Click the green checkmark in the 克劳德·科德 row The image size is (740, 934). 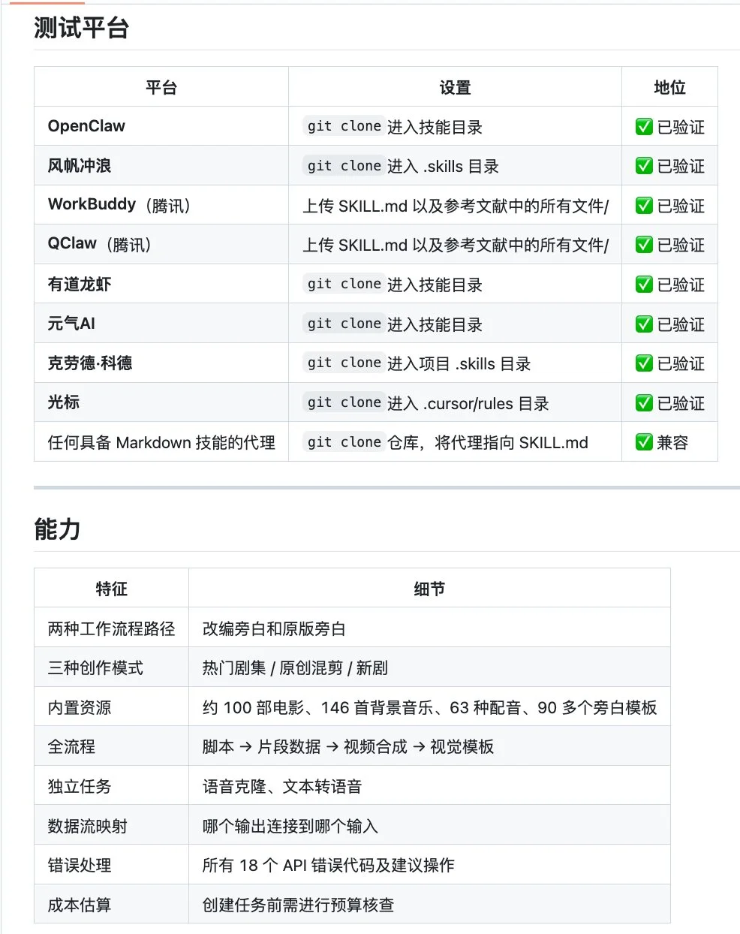tap(644, 363)
